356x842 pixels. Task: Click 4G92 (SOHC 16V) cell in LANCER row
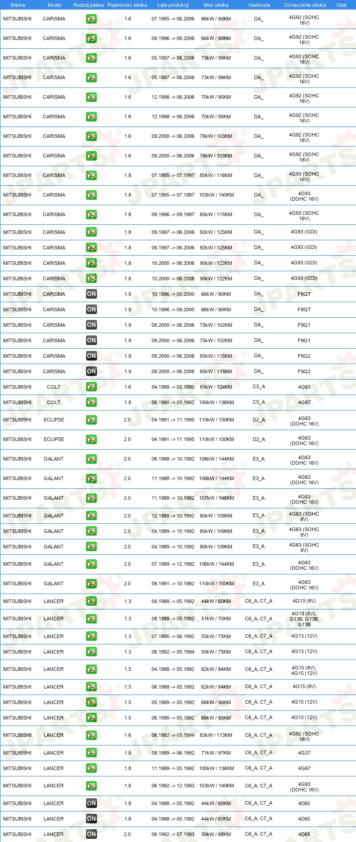[304, 736]
